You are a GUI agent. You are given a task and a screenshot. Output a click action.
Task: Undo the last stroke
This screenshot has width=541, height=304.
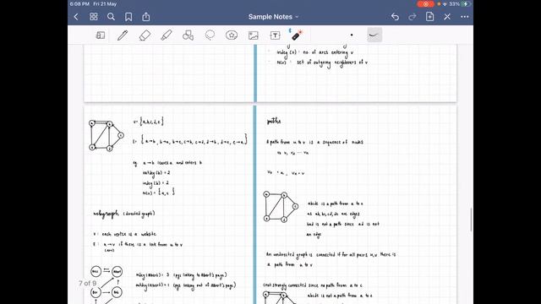pos(395,17)
